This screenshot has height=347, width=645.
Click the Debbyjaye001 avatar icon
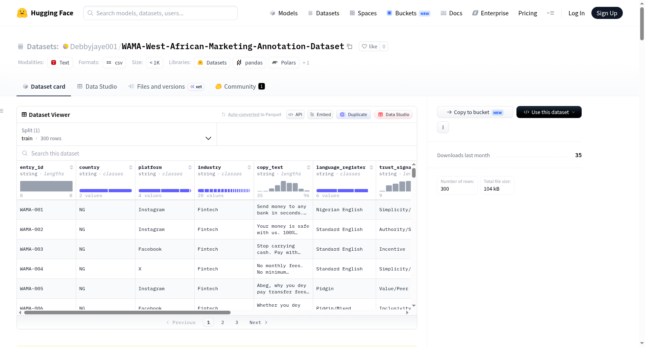(66, 46)
